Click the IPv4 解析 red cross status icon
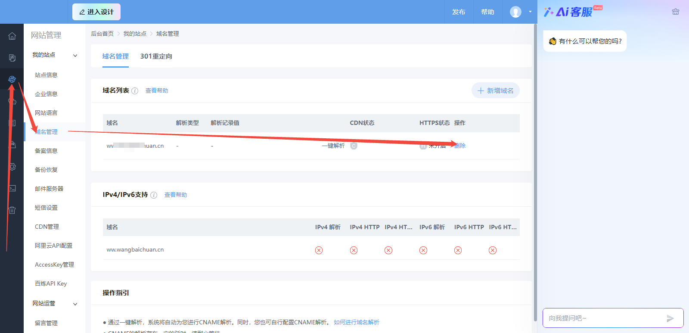 click(319, 250)
